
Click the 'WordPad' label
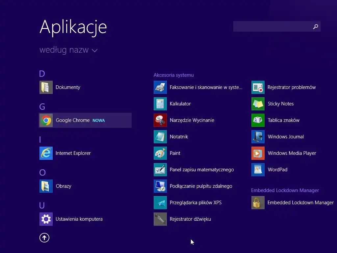277,170
